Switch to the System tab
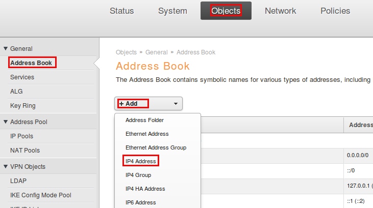This screenshot has height=208, width=373. [172, 11]
